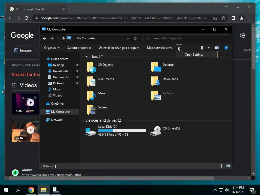Go up one level in Explorer
Viewport: 260px width, 195px height.
pyautogui.click(x=63, y=38)
